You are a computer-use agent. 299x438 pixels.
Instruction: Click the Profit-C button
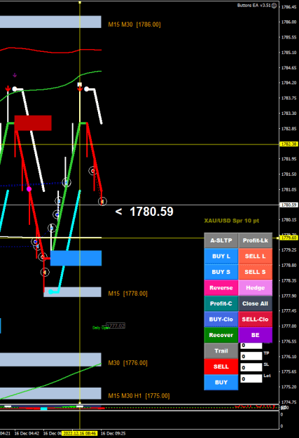coord(221,303)
